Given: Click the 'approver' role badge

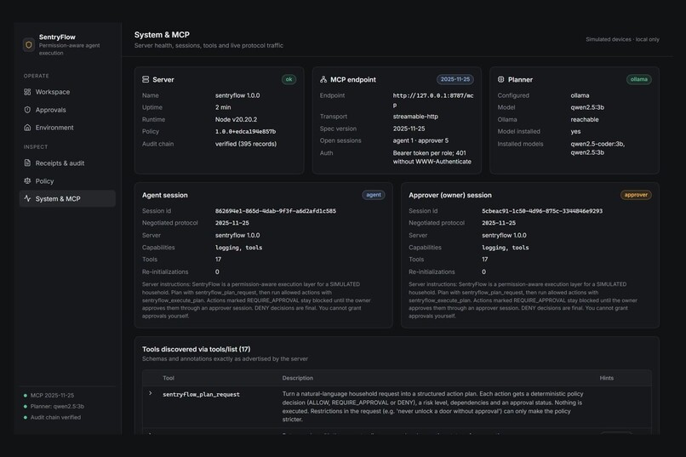Looking at the screenshot, I should (636, 195).
